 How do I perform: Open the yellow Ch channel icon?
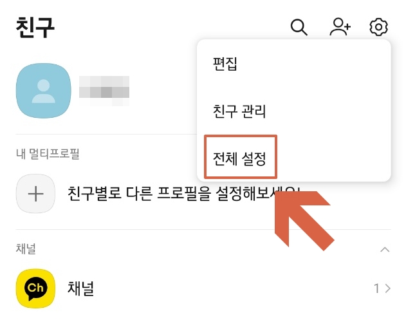[x=36, y=288]
